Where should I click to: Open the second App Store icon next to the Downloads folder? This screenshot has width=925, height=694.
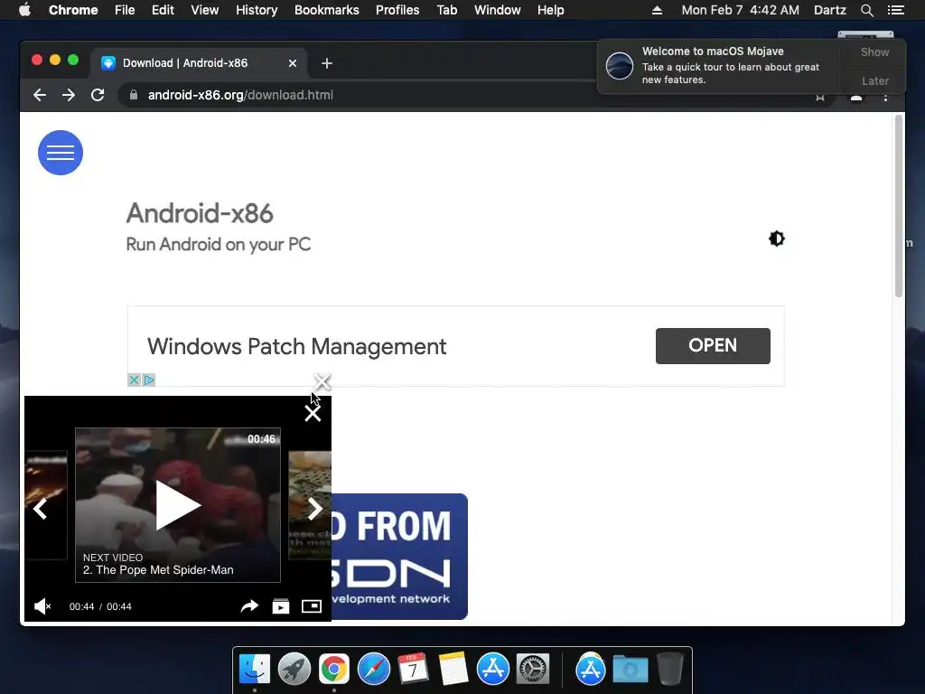pyautogui.click(x=591, y=669)
